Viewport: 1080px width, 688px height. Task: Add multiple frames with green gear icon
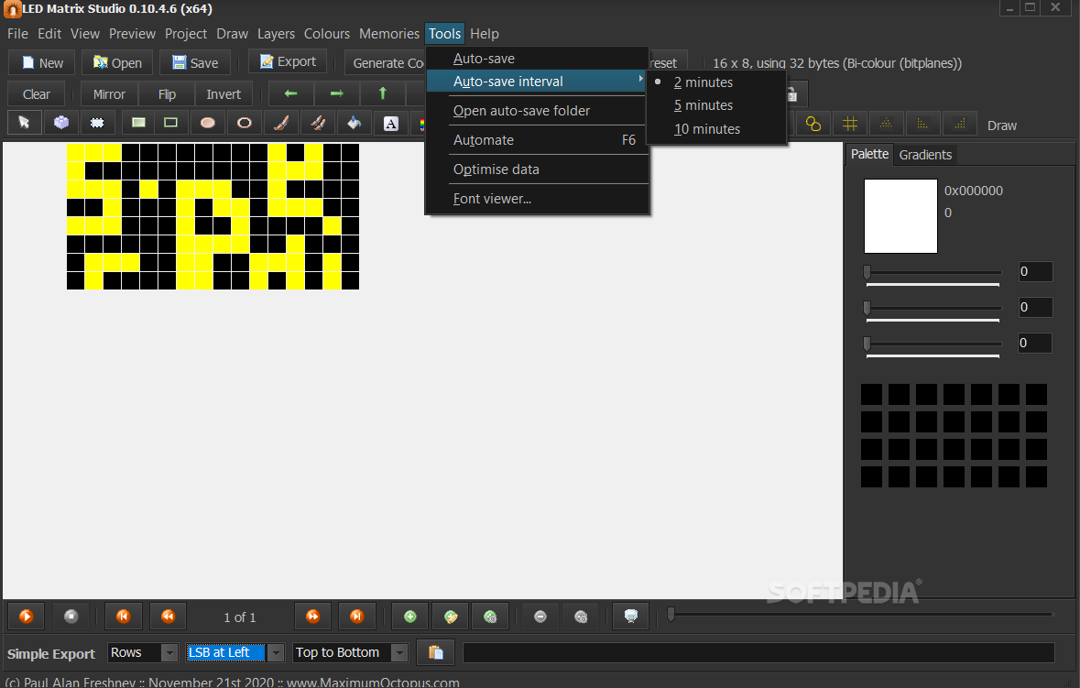[x=490, y=617]
